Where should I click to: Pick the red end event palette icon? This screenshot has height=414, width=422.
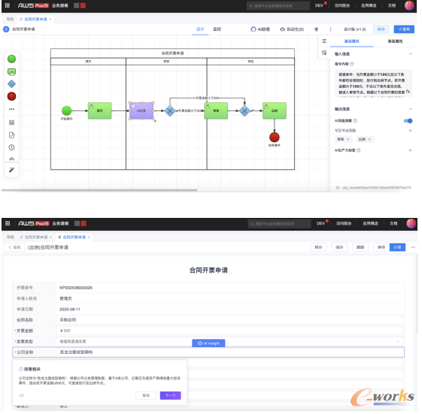(x=11, y=96)
